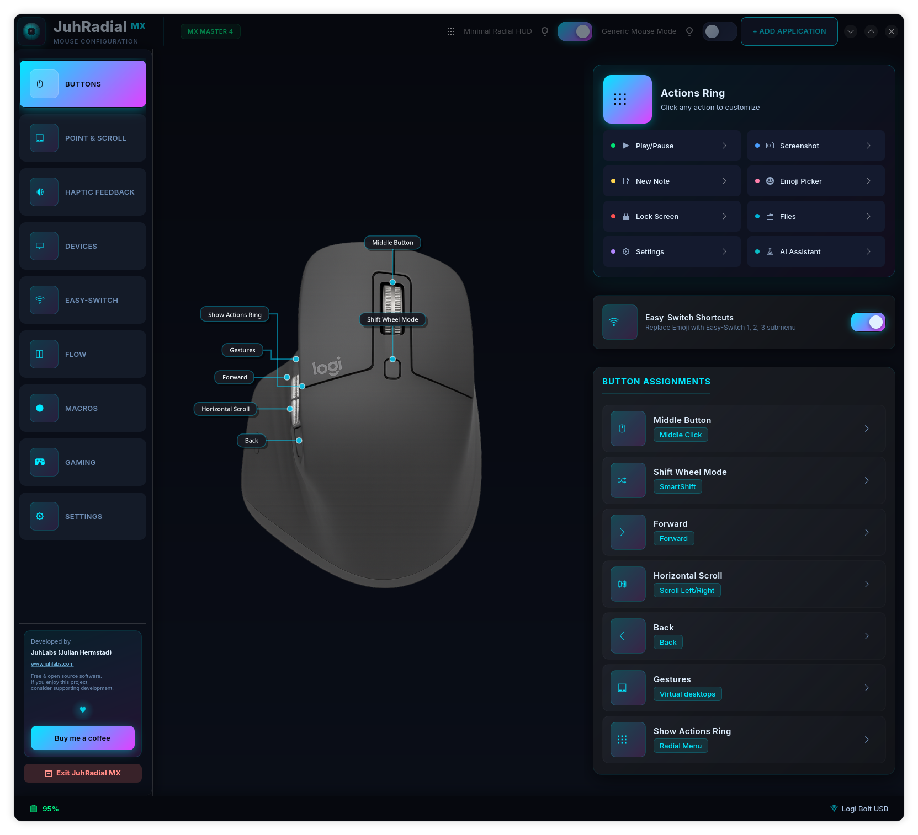Click the Middle Click assignment tag

tap(681, 435)
